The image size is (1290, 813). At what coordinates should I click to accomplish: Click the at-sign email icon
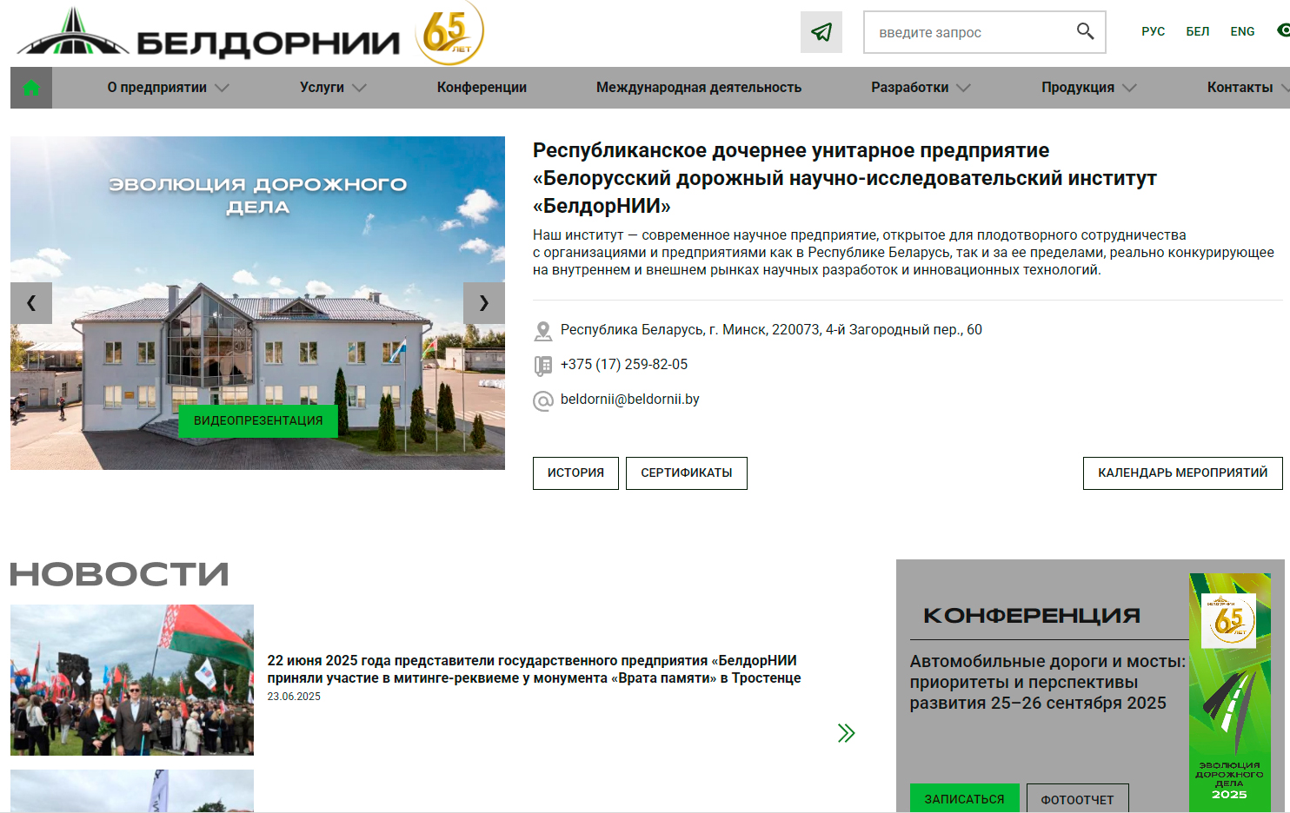543,400
